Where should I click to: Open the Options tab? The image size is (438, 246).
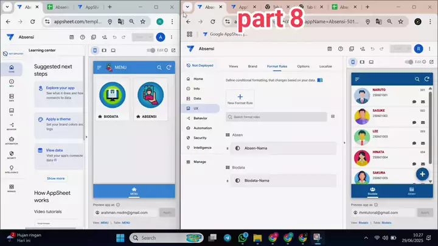[303, 66]
